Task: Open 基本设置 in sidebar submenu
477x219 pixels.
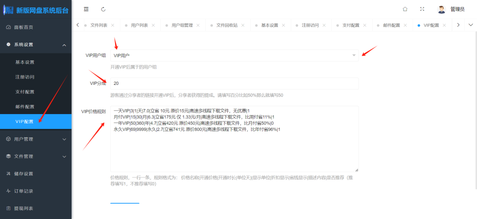Action: (35, 62)
